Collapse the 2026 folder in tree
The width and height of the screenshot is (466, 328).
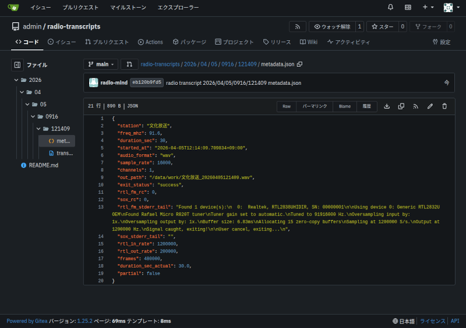(x=16, y=80)
